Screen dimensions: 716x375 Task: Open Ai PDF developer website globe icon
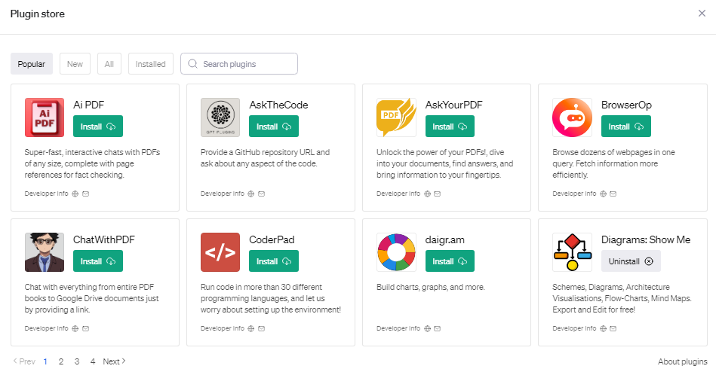click(x=75, y=194)
